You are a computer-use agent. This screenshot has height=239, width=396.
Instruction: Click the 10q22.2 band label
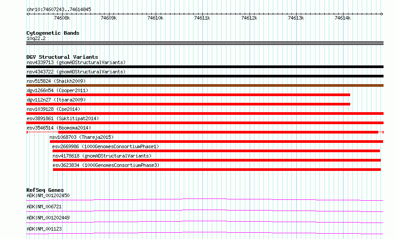(x=36, y=38)
